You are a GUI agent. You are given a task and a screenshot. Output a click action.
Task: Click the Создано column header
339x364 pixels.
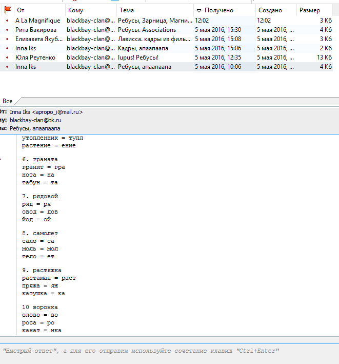point(275,10)
